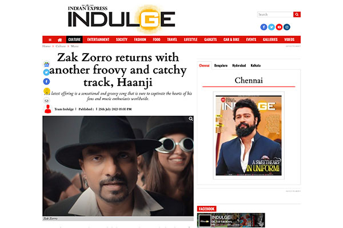Open the header YouTube icon

click(279, 27)
